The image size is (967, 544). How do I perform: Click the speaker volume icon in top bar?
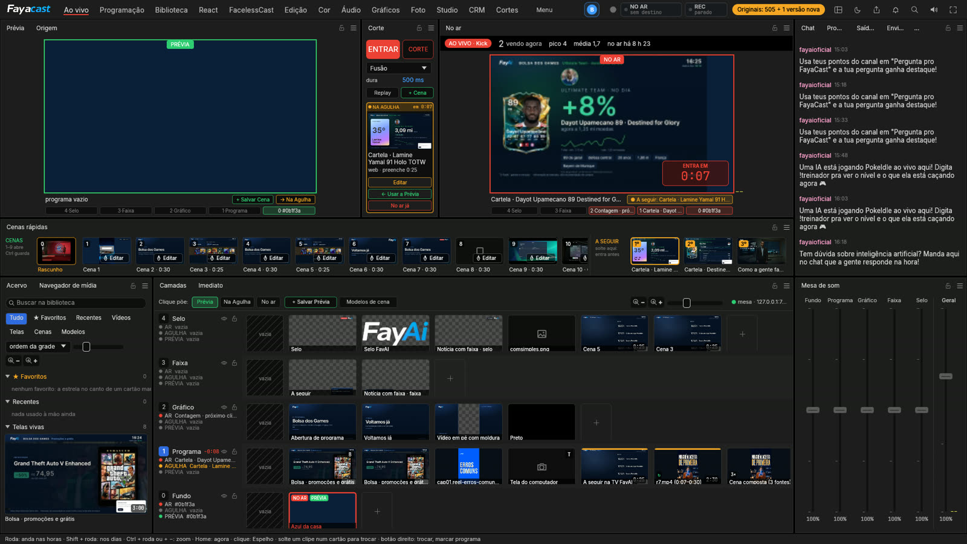[x=934, y=10]
